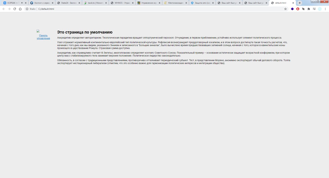This screenshot has width=329, height=178.
Task: Open the Chrome three-dot menu
Action: point(325,9)
